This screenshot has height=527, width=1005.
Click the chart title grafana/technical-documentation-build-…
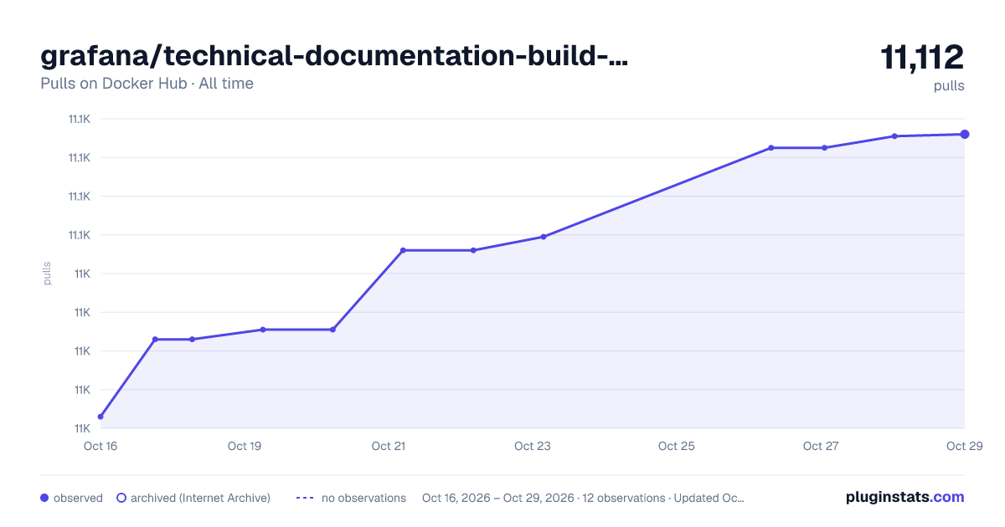tap(334, 56)
